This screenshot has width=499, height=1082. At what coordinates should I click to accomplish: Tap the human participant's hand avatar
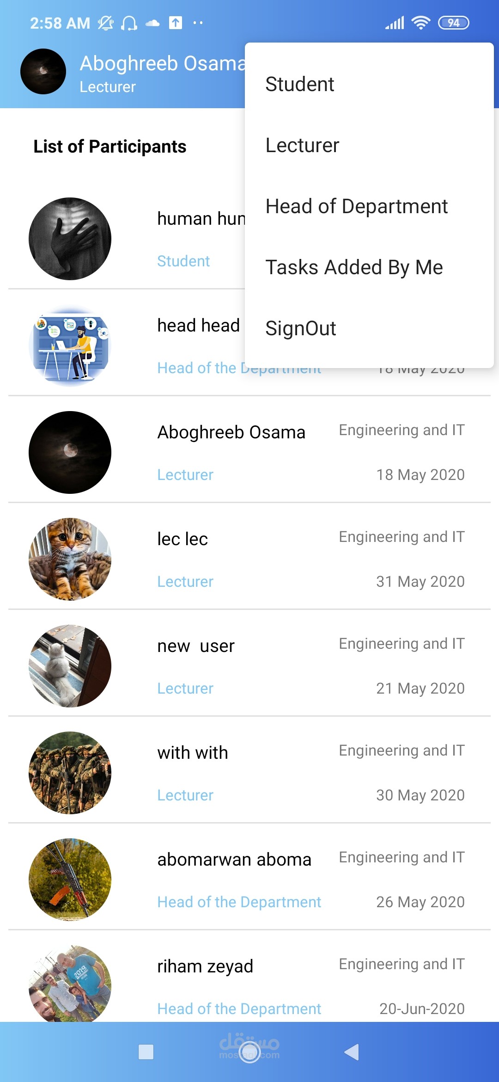click(x=70, y=239)
